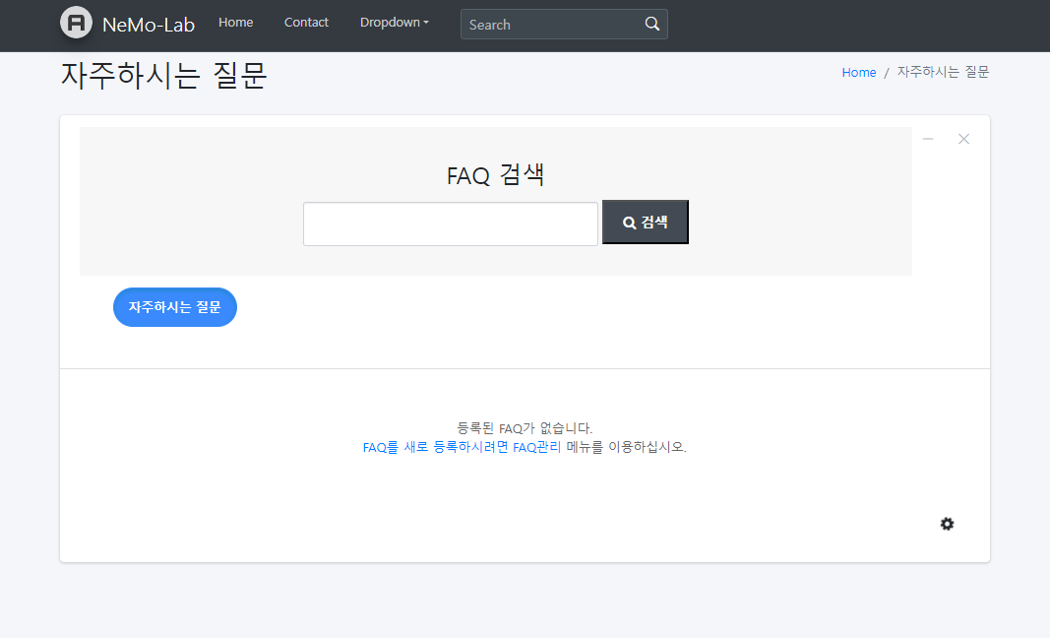Remove the FAQ card using X icon
1050x638 pixels.
(x=963, y=139)
